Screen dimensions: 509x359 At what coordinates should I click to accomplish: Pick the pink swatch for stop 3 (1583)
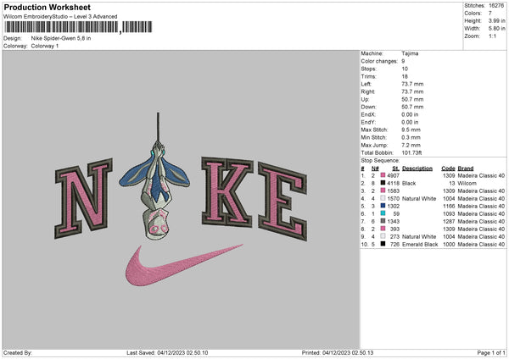383,191
